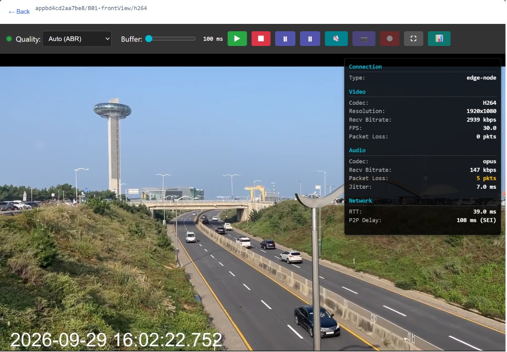Click the 2939 kbps video bitrate value
507x352 pixels.
(481, 119)
